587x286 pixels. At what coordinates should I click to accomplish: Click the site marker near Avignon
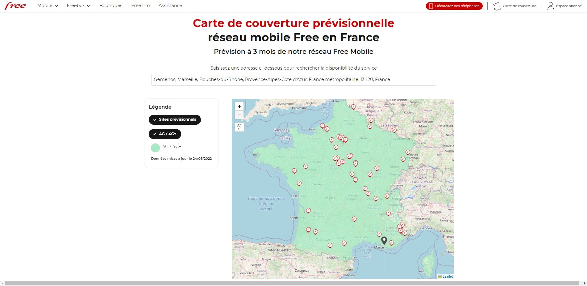(379, 234)
